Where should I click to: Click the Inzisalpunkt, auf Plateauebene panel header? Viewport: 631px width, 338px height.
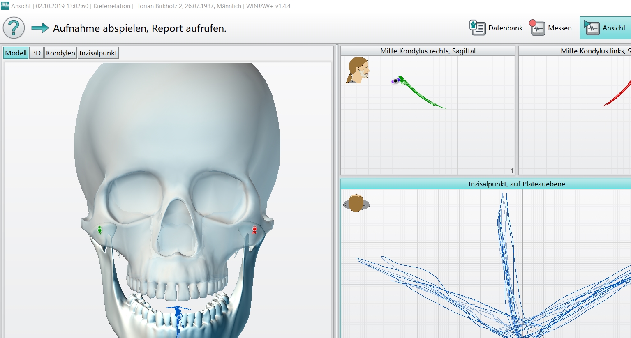pyautogui.click(x=516, y=184)
